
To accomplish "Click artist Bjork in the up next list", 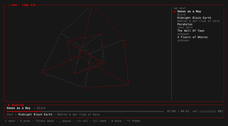I will point(181,15).
